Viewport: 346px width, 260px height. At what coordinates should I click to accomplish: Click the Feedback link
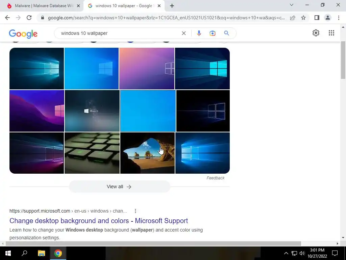coord(215,178)
